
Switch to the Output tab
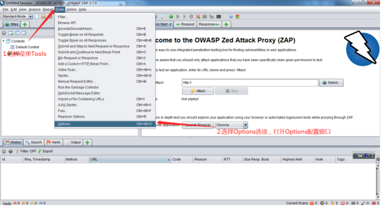[73, 142]
